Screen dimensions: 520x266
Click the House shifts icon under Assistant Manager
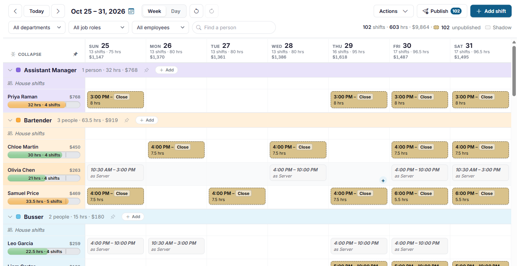click(x=10, y=83)
